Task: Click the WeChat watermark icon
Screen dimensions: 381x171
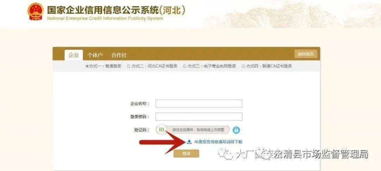Action: (x=225, y=154)
